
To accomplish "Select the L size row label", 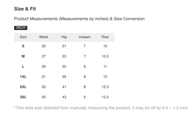I will (x=23, y=66).
